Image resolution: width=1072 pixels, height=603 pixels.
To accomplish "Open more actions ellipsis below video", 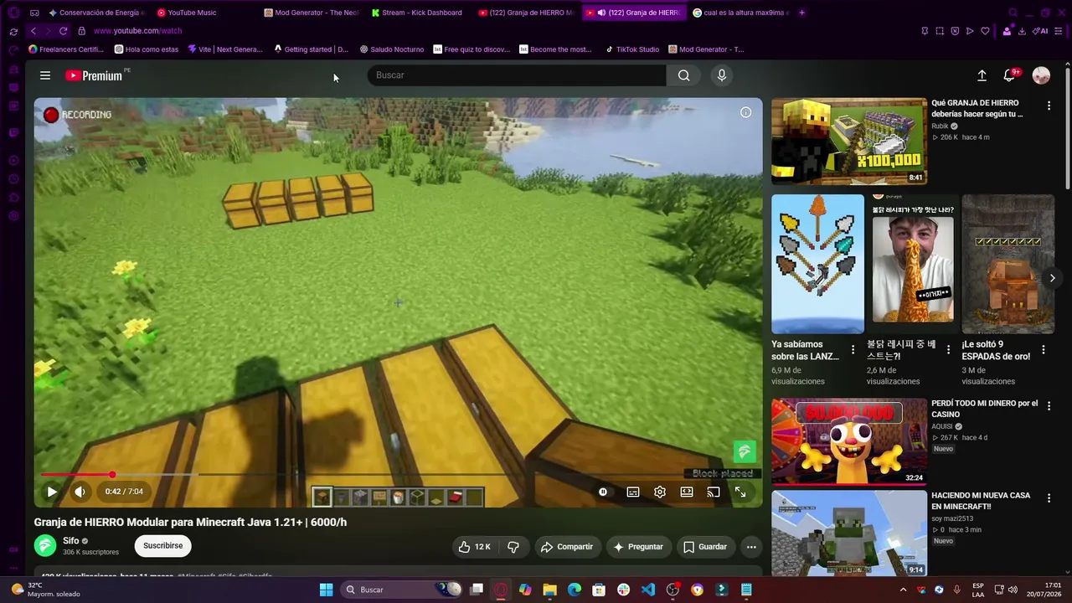I will click(751, 547).
